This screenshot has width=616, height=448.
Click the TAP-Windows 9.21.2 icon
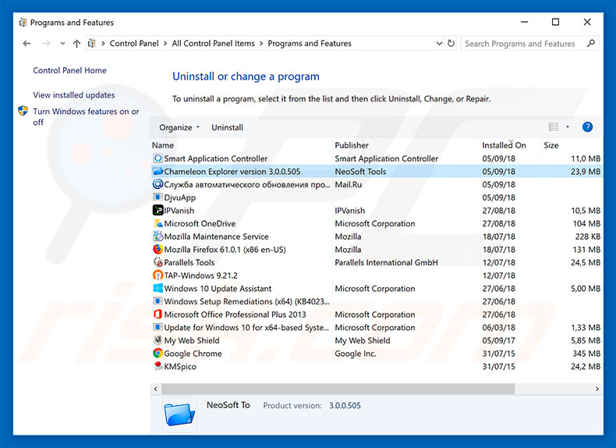[x=158, y=276]
